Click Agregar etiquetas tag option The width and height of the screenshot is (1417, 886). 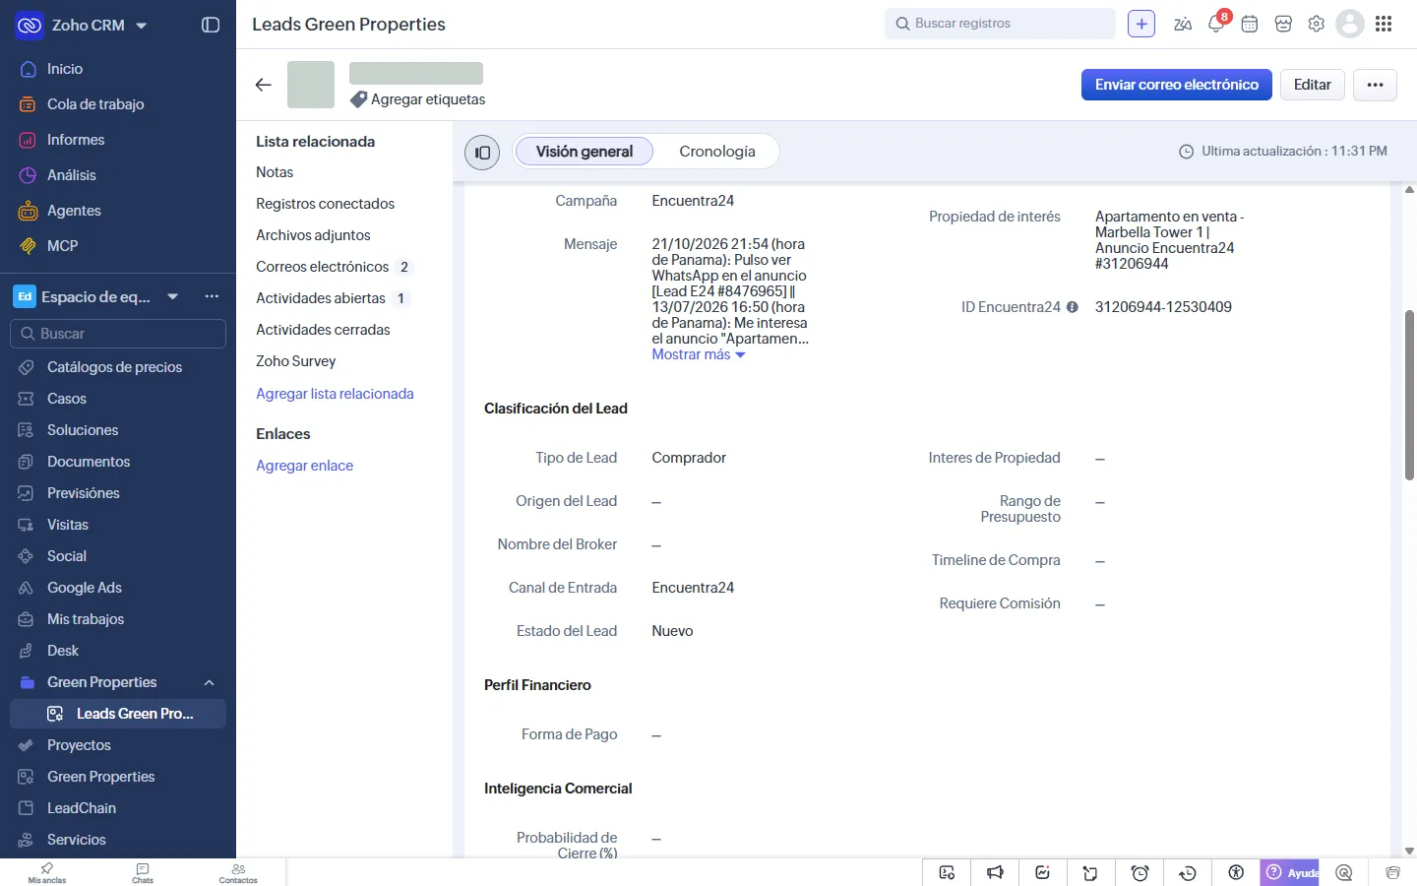coord(418,99)
